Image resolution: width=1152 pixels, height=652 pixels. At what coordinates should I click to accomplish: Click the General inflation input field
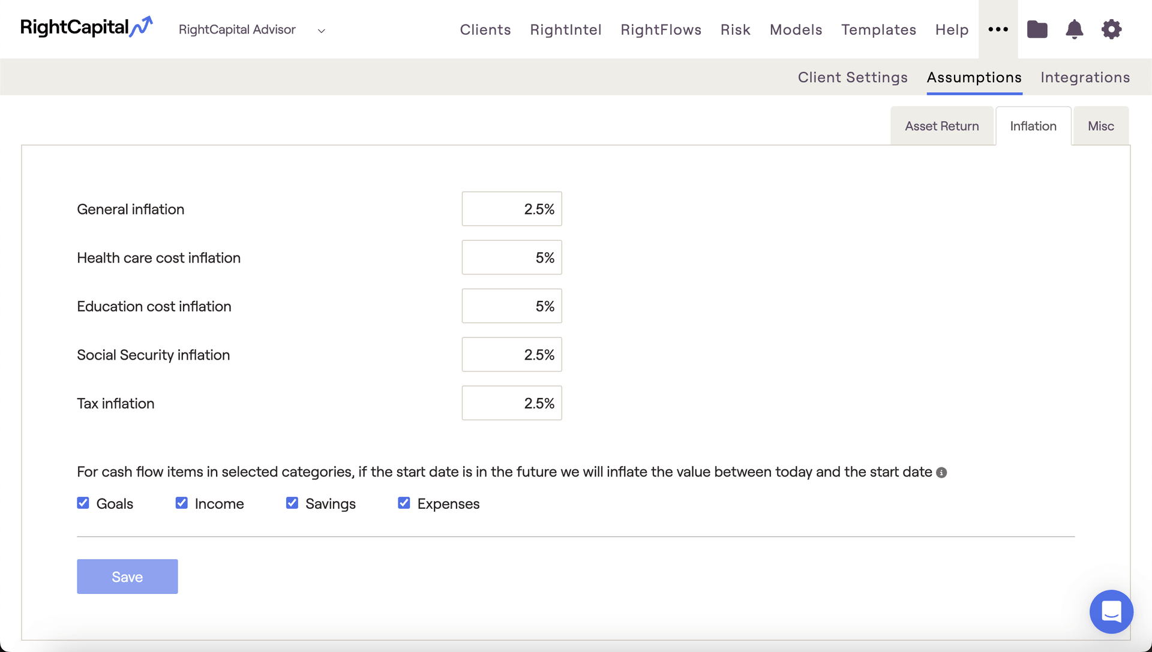[x=511, y=209]
